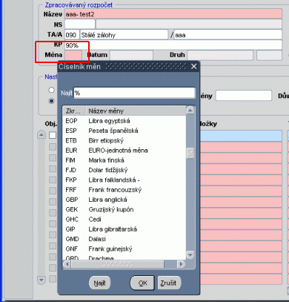Click the Zkr... column header

pos(74,111)
